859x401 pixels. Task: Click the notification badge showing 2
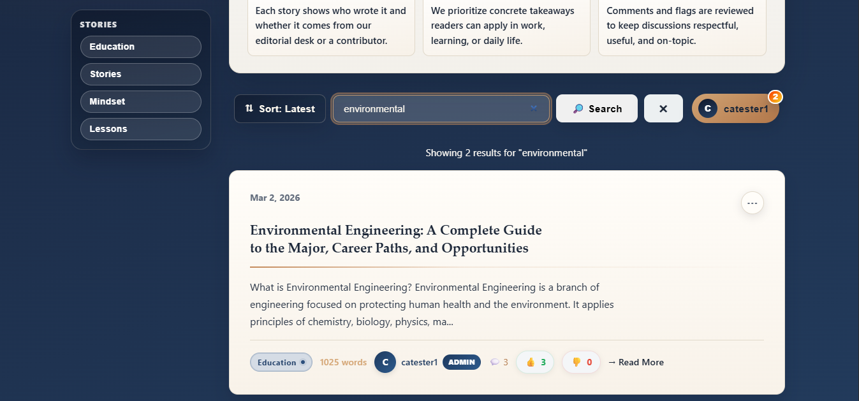(x=775, y=97)
